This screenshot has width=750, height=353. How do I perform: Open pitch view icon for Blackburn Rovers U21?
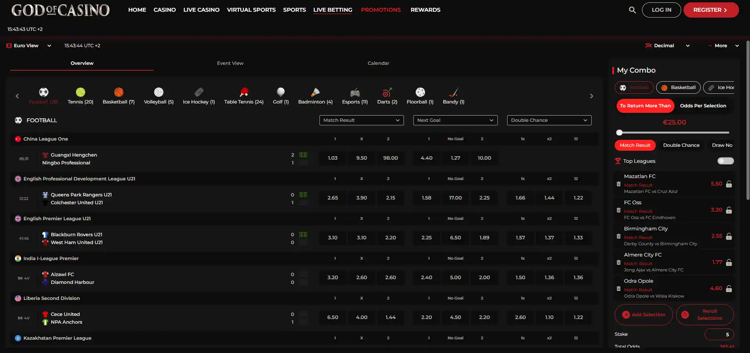(303, 235)
